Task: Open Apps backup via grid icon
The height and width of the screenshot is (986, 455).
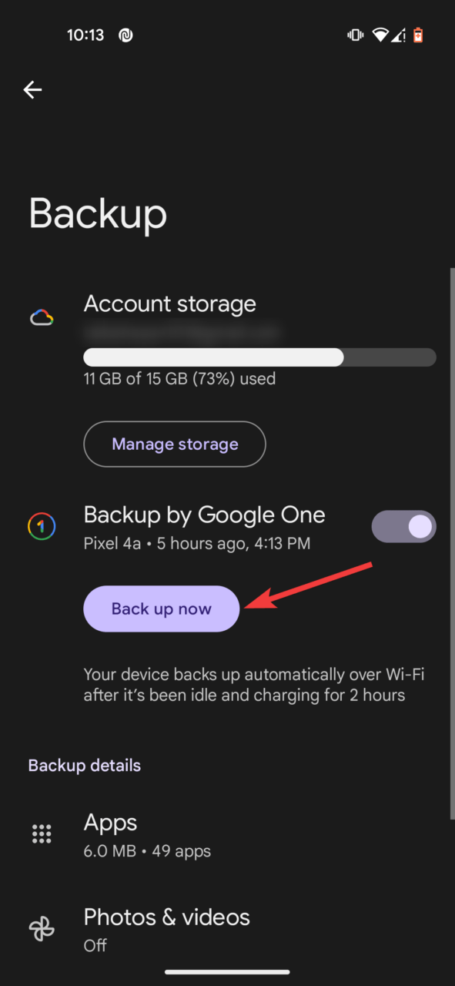Action: (42, 833)
